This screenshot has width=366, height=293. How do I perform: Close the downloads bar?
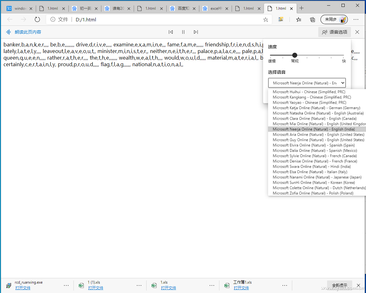(x=358, y=285)
